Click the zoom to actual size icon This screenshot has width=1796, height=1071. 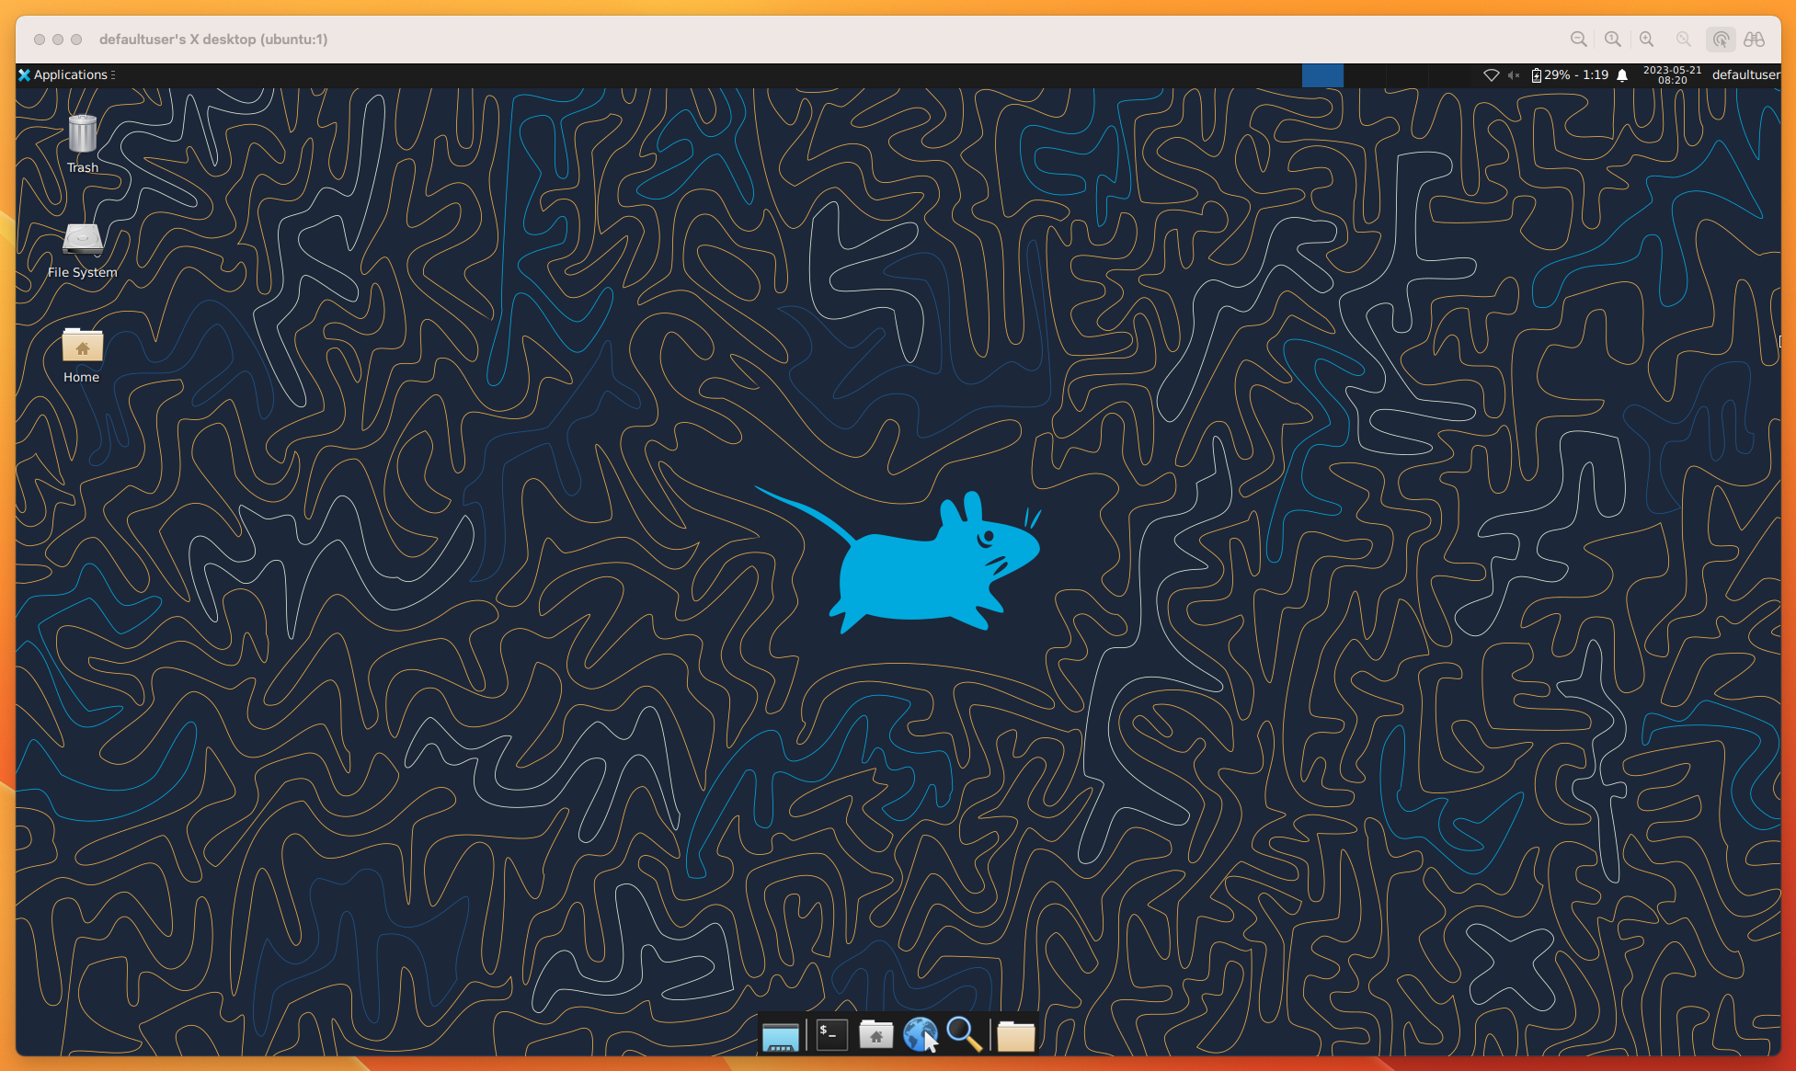(x=1613, y=40)
